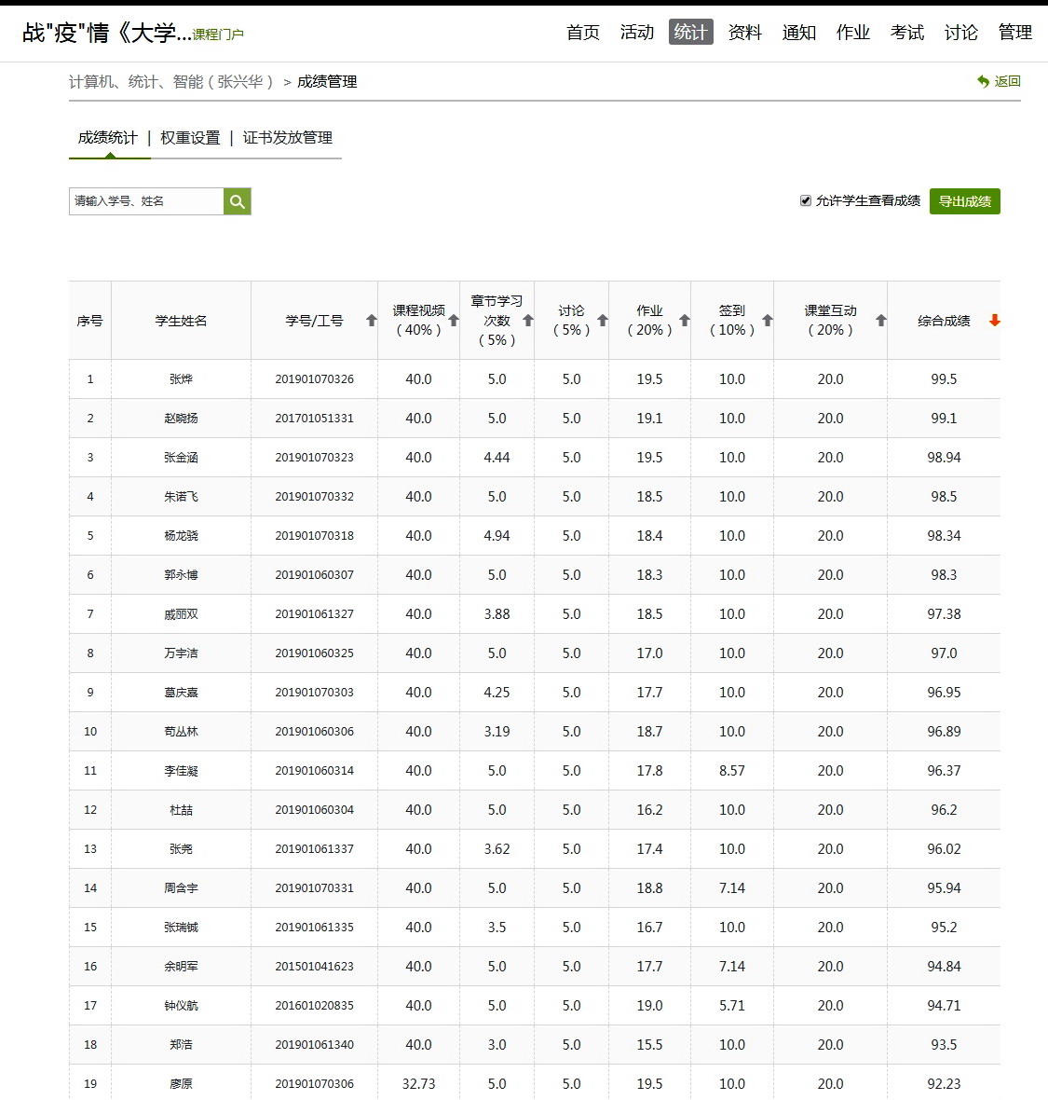Viewport: 1048px width, 1100px height.
Task: Click the sort arrow on 课堂互动 column
Action: (x=879, y=320)
